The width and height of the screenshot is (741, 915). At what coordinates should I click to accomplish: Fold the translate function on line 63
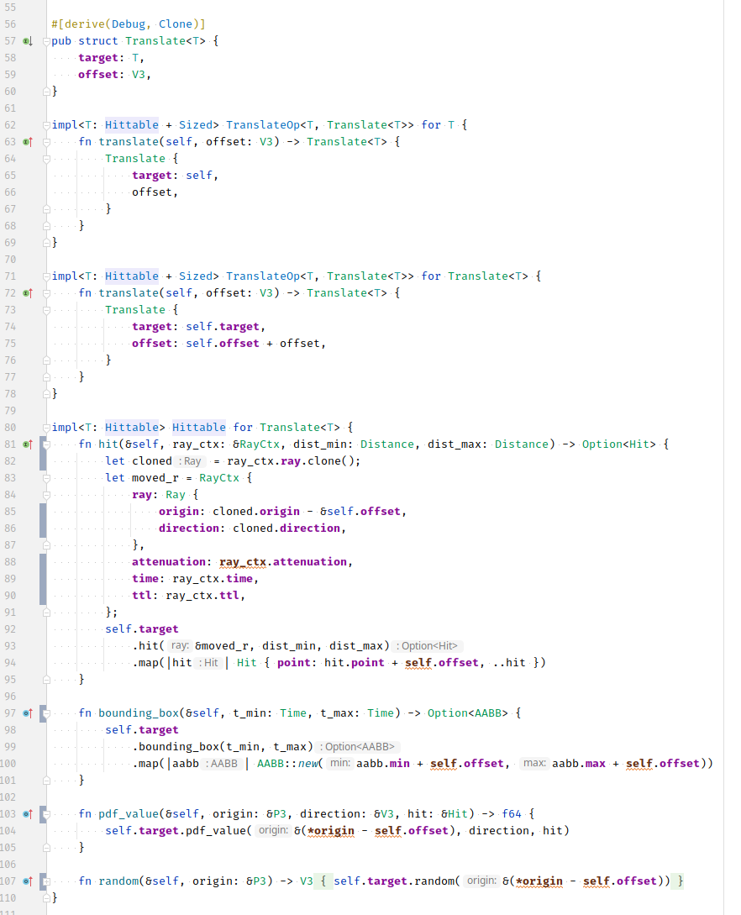coord(46,142)
